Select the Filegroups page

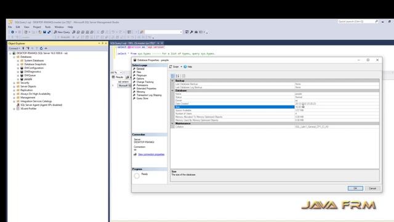point(142,75)
